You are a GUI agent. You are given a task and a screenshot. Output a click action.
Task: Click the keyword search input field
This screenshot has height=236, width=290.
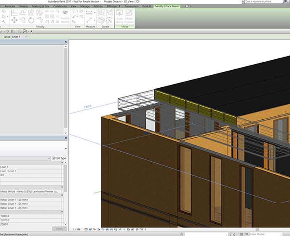(261, 2)
